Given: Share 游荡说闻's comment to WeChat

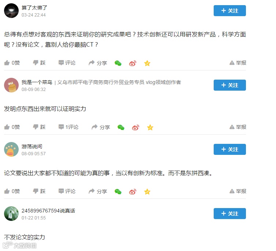Looking at the screenshot, I should click(118, 192).
